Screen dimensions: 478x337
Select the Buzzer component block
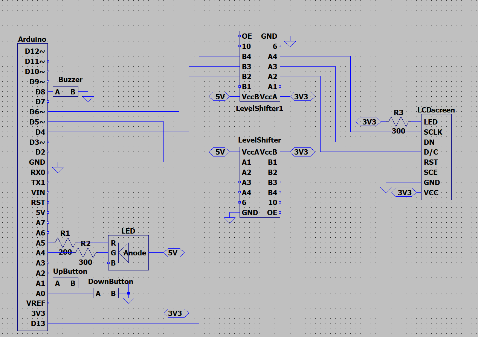point(66,91)
